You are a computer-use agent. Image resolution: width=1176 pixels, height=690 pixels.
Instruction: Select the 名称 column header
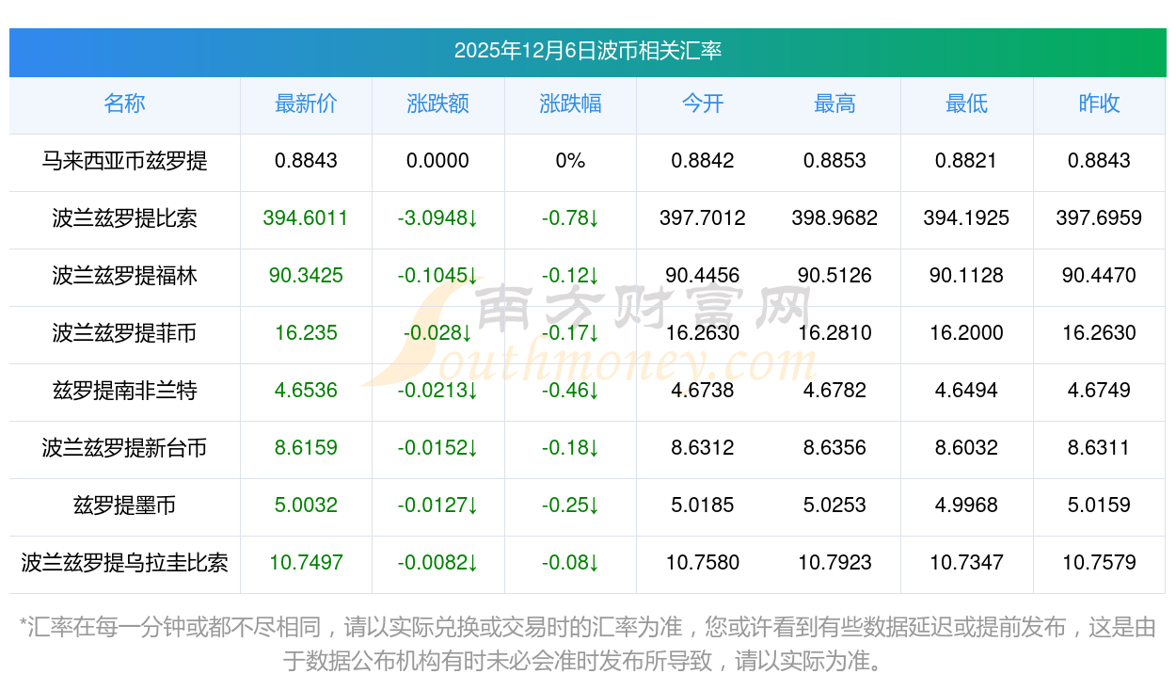(124, 104)
